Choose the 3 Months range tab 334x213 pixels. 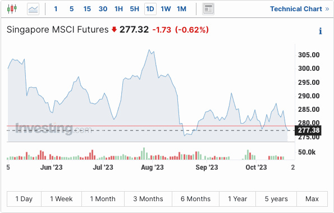coord(148,199)
